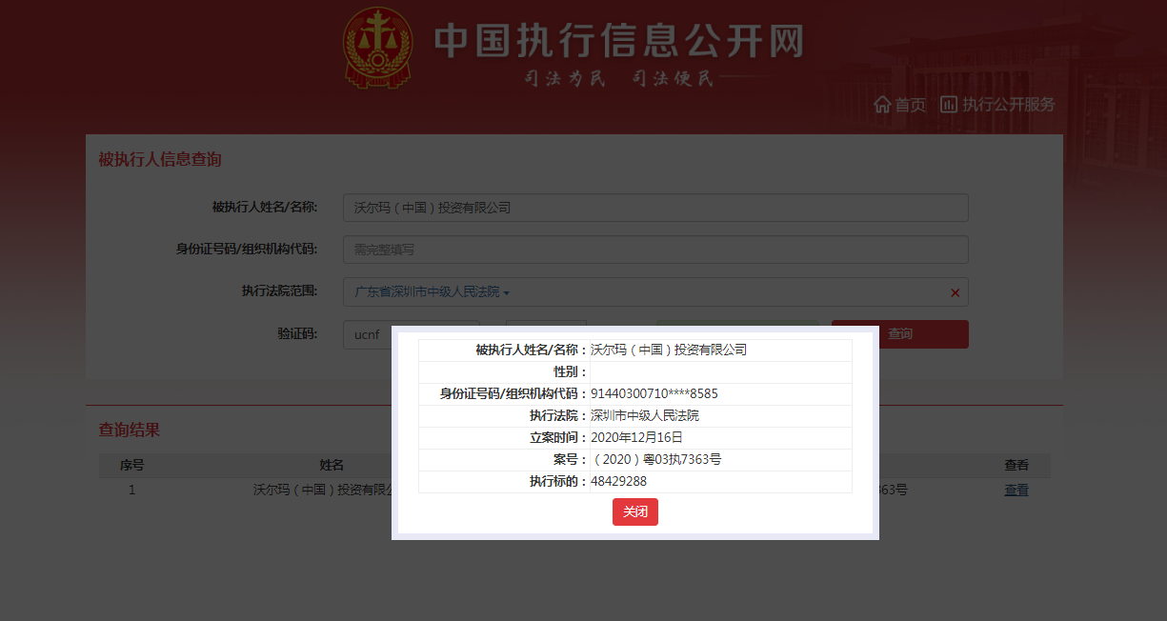Select the 被执行人信息查询 section heading
This screenshot has width=1167, height=621.
click(x=160, y=159)
